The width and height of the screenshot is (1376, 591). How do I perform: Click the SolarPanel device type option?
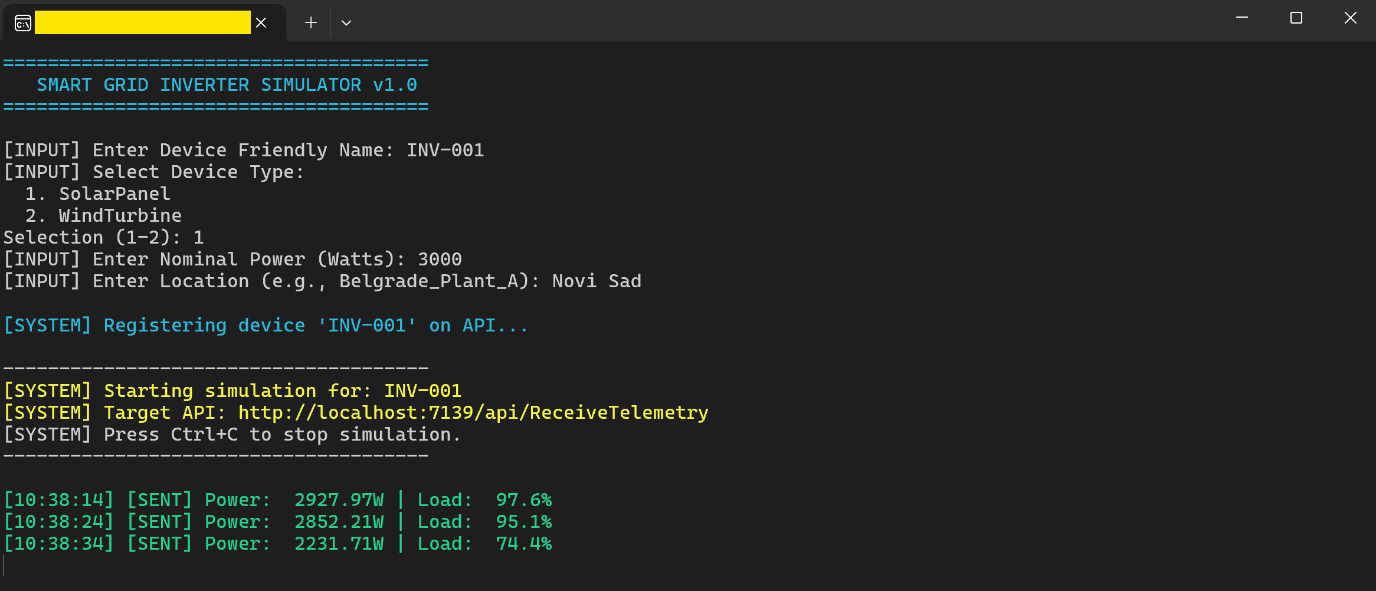[114, 194]
